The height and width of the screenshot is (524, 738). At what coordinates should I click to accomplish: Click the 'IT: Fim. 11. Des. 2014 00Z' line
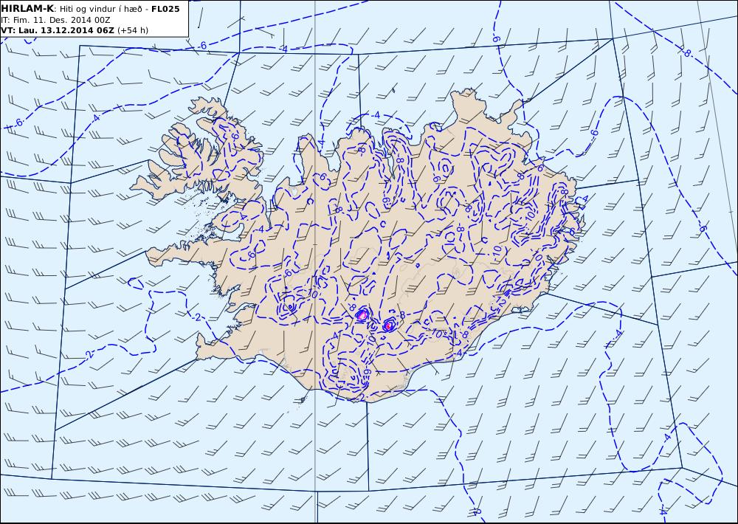[55, 20]
